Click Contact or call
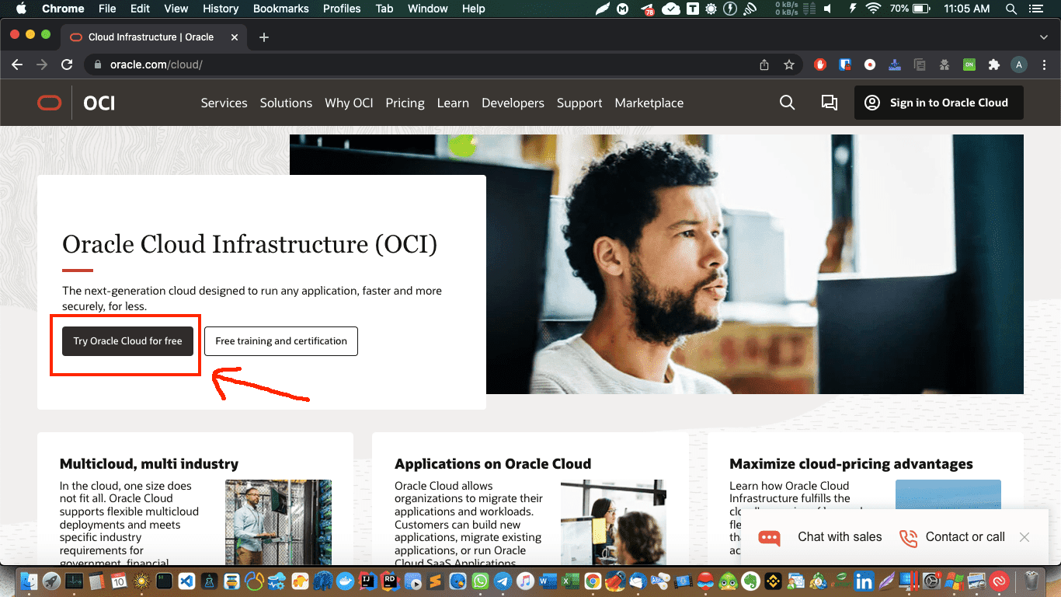Screen dimensions: 1061x597 [951, 537]
